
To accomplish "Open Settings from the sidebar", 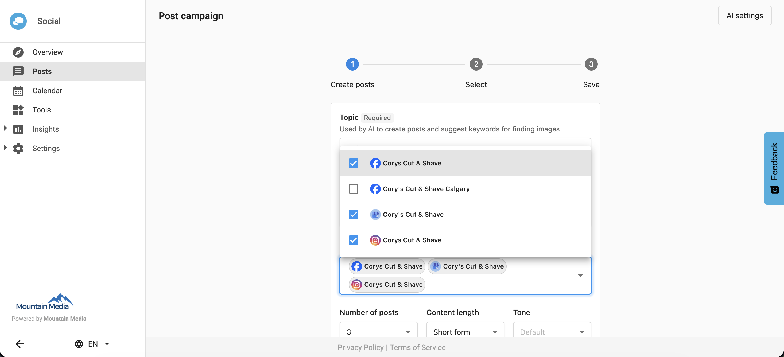I will coord(46,148).
